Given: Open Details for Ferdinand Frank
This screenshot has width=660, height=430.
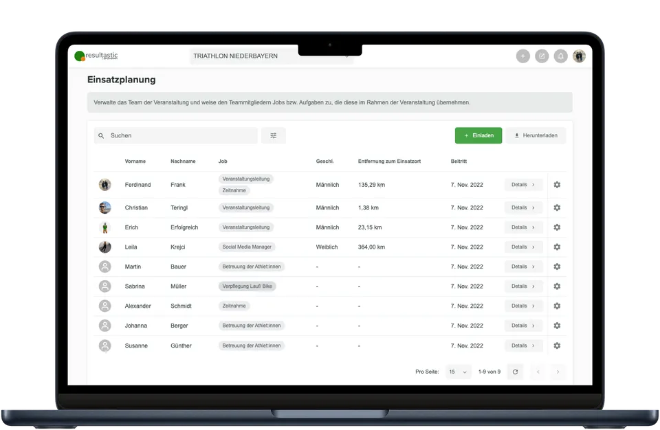Looking at the screenshot, I should [x=523, y=185].
